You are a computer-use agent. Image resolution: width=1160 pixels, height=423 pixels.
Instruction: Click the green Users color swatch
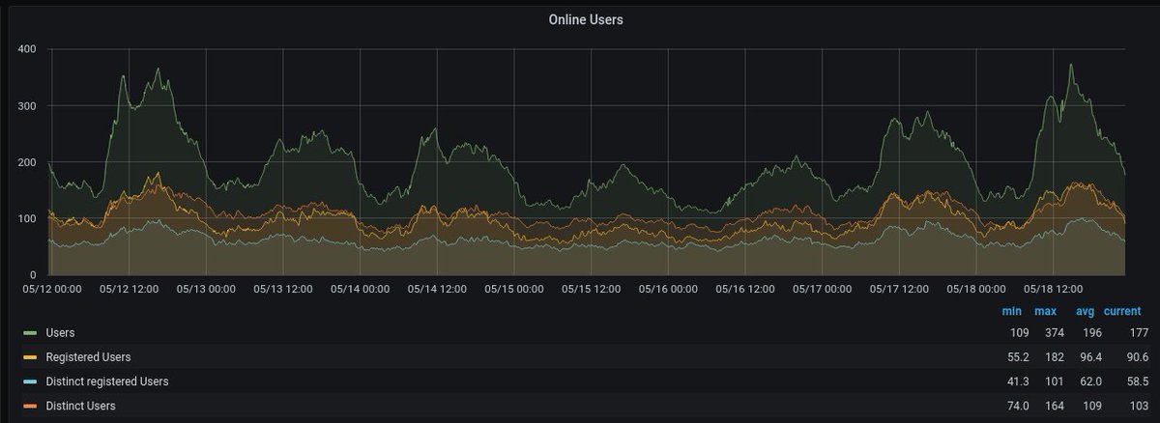[x=30, y=333]
